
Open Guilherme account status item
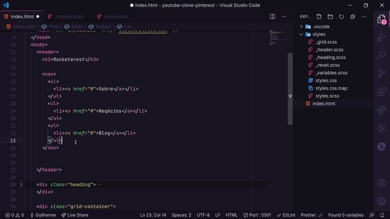43,215
